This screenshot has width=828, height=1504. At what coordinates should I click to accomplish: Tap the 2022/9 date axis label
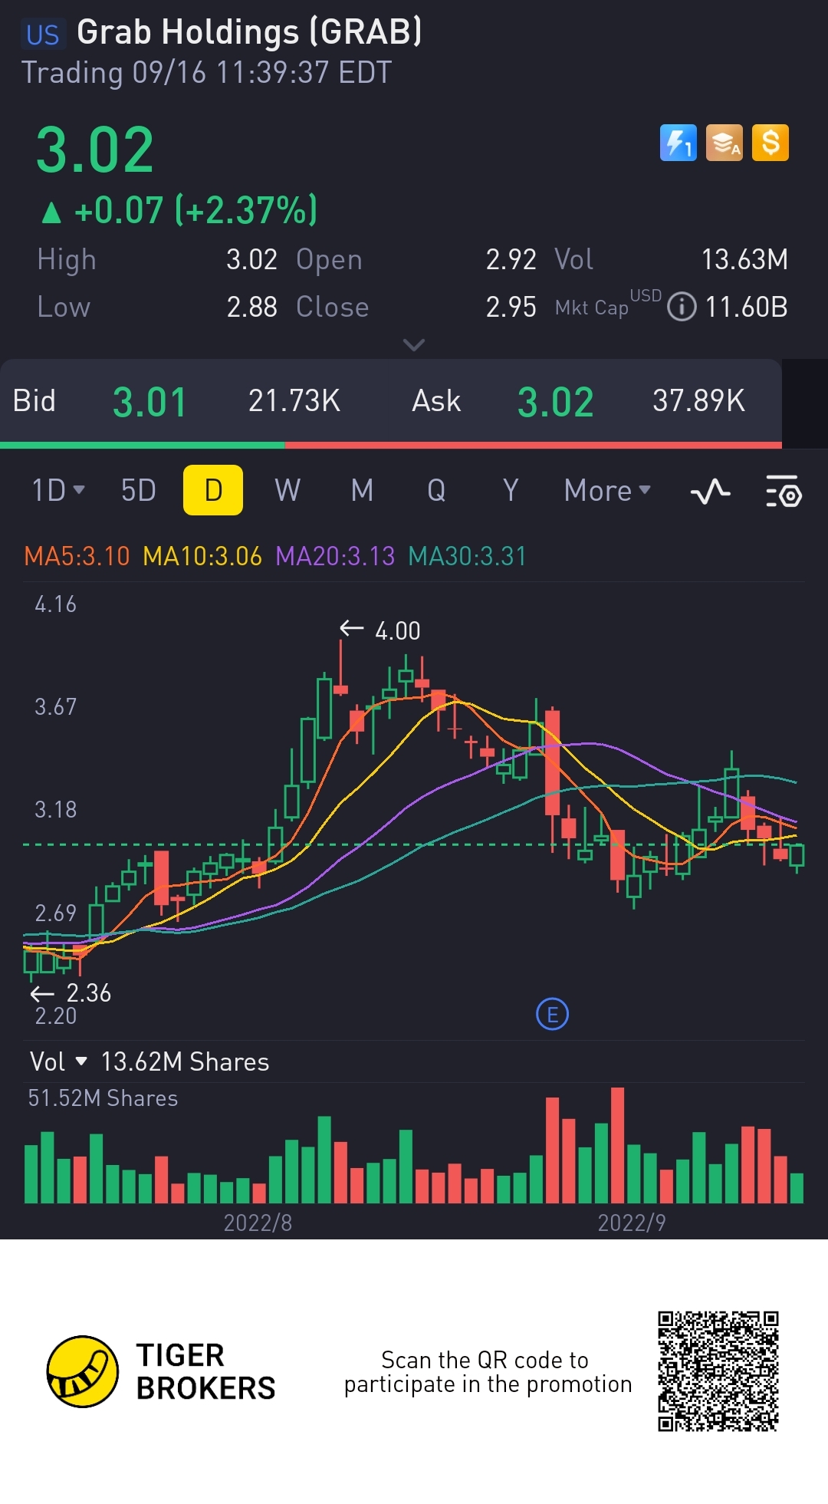[x=632, y=1223]
